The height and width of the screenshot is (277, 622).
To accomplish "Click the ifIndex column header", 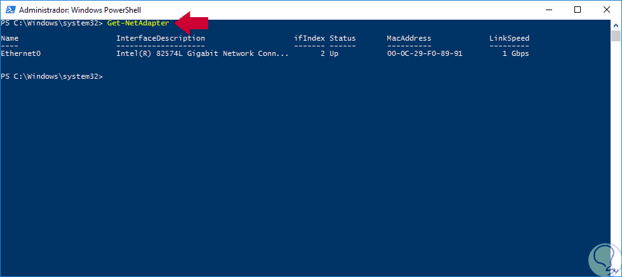I will coord(309,38).
